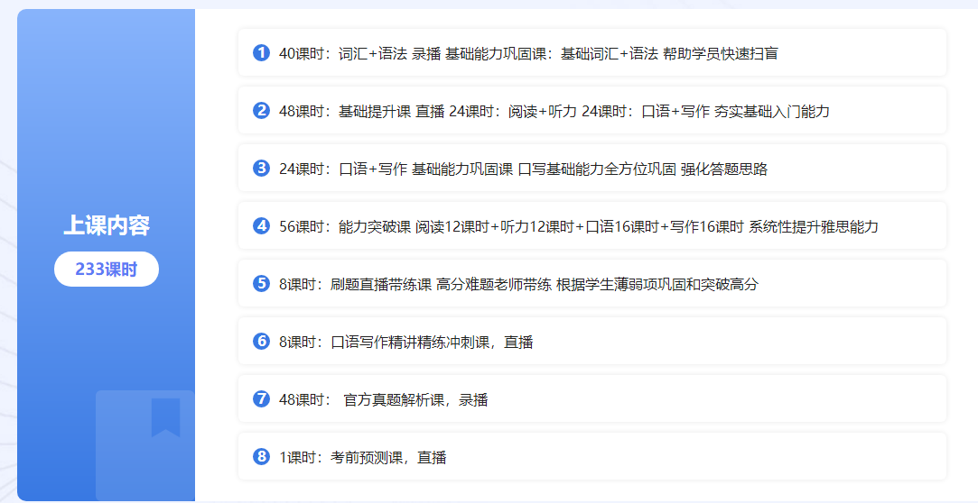This screenshot has width=978, height=503.
Task: Open the 40课时 词汇+语法 录播 row
Action: [591, 53]
